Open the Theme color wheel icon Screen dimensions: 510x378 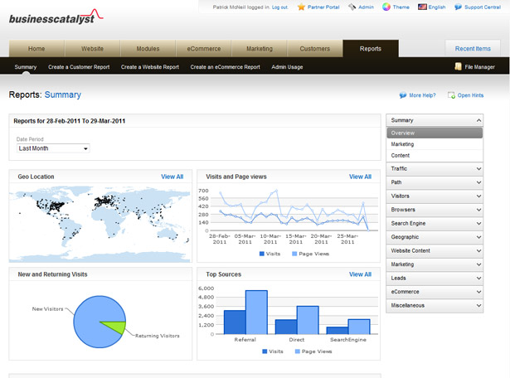tap(386, 7)
